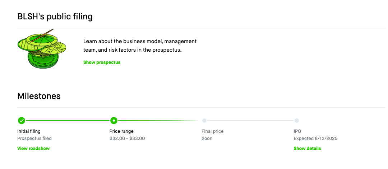
Task: Select the Expected 8/13/2025 date text
Action: coord(315,139)
